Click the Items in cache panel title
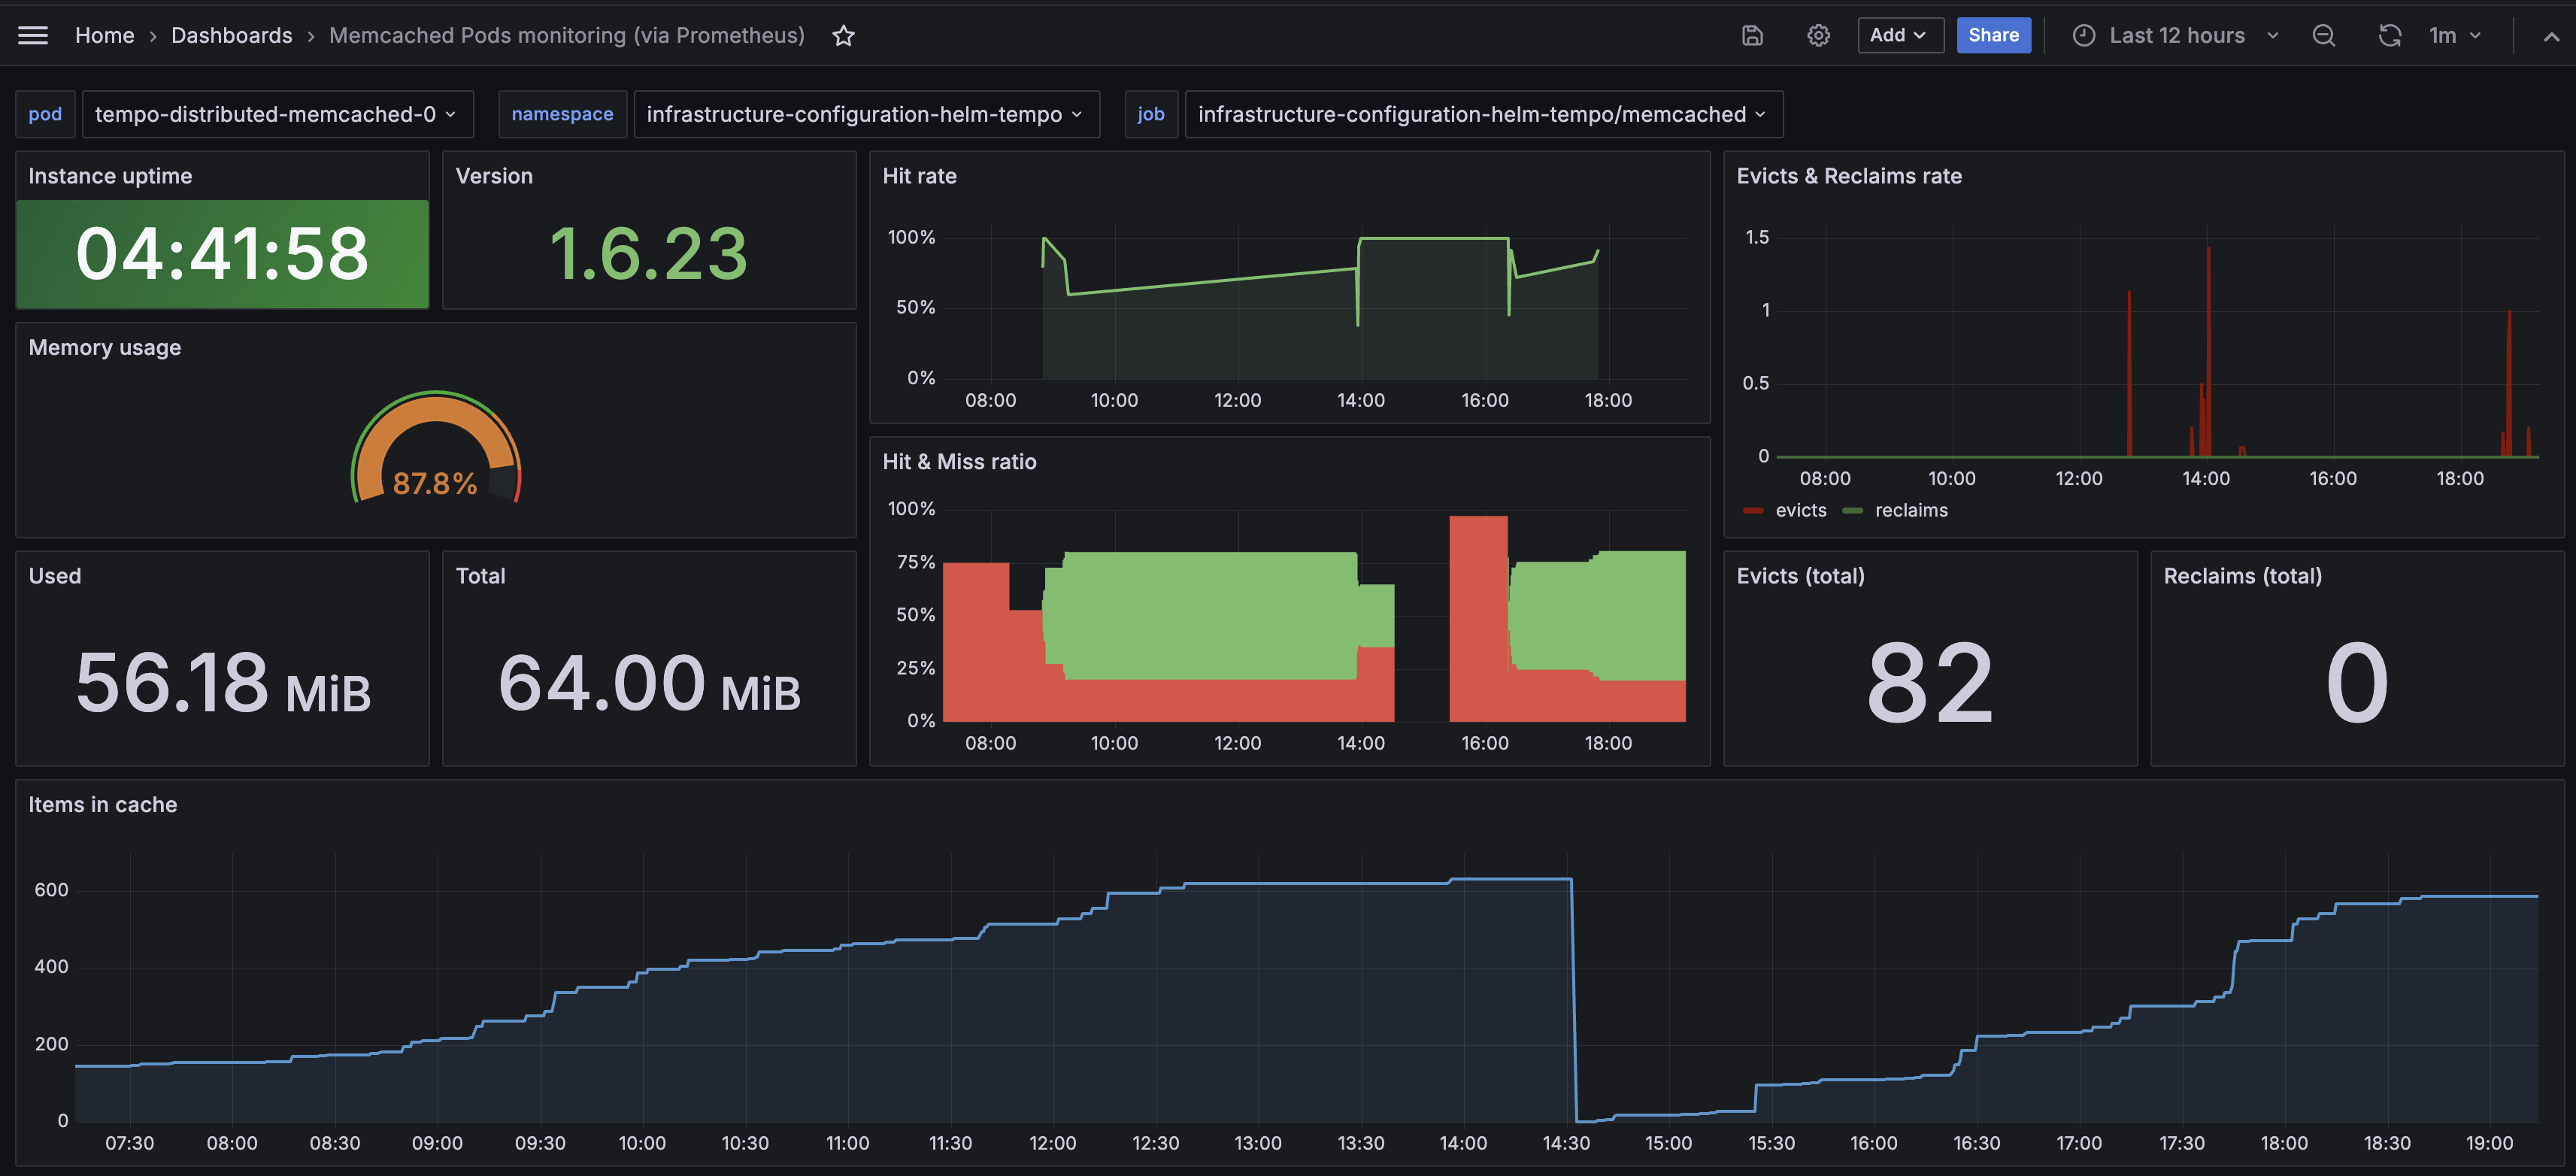 click(102, 804)
